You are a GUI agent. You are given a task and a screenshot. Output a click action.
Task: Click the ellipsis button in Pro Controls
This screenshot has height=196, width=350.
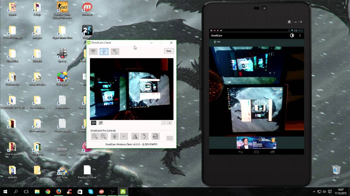(170, 138)
